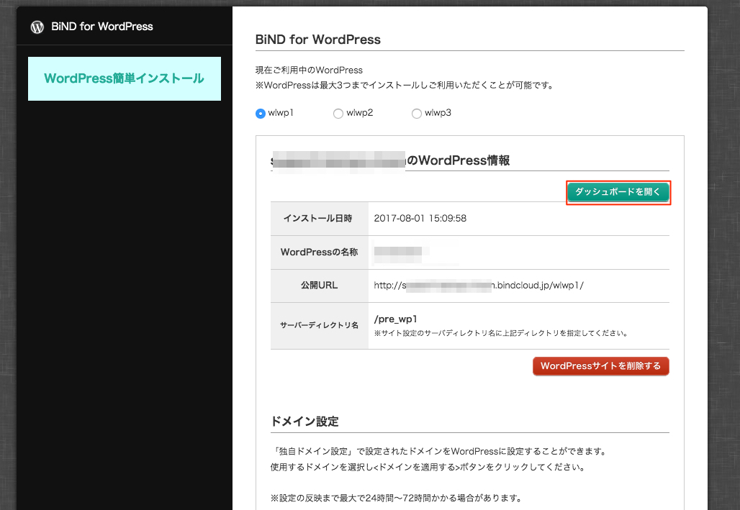Viewport: 740px width, 510px height.
Task: Select the wlwp3 radio button
Action: (x=417, y=113)
